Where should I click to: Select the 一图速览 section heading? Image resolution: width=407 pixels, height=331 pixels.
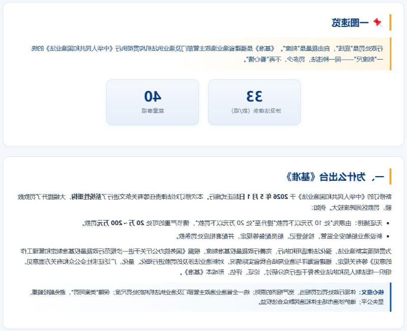coord(350,22)
